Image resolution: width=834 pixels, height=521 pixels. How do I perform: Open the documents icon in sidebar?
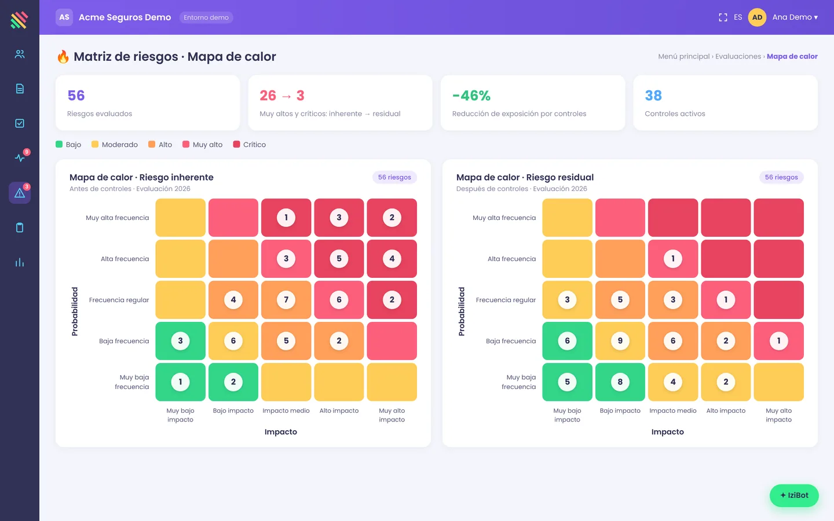pos(20,89)
